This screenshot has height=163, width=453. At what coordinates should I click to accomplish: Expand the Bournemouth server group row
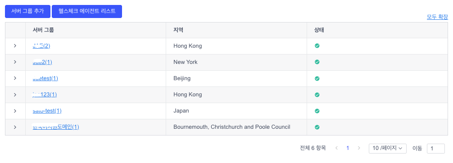(x=15, y=127)
